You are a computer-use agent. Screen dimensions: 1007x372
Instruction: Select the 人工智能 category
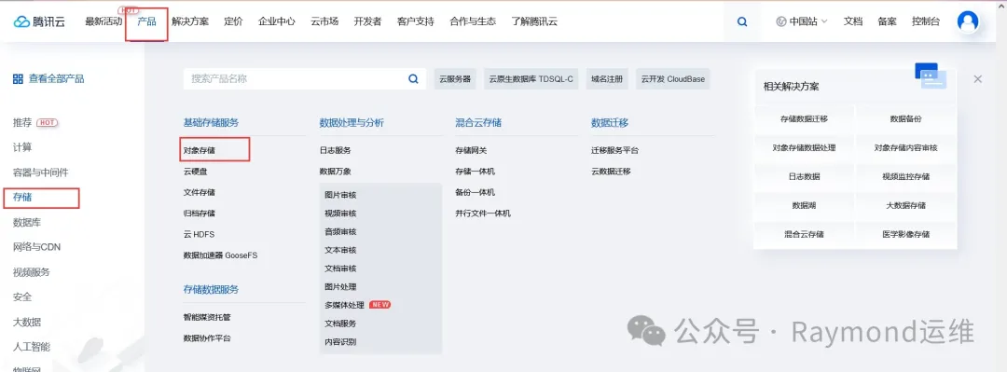(x=32, y=347)
